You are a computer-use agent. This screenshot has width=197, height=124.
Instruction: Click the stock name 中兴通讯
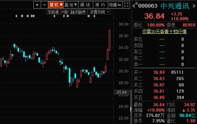175,6
